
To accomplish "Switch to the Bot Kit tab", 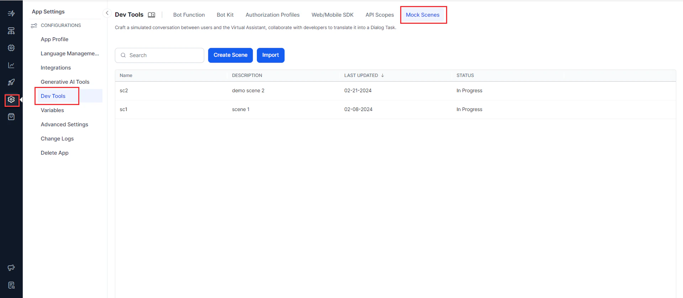I will 225,15.
